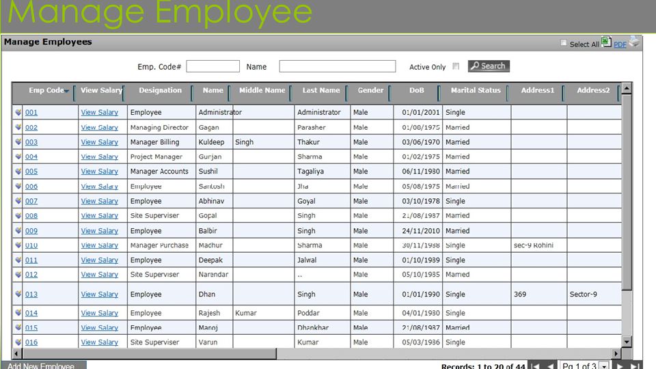This screenshot has width=656, height=369.
Task: Go to the first page of records
Action: [x=535, y=366]
